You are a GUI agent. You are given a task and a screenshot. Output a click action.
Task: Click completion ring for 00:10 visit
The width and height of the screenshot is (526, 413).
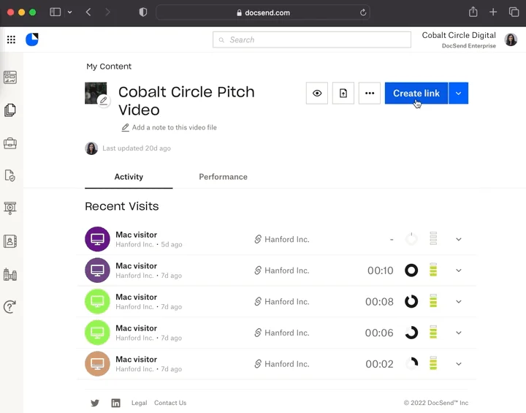click(x=411, y=270)
